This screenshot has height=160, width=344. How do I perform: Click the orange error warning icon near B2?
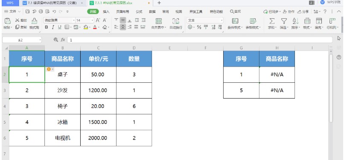click(49, 69)
